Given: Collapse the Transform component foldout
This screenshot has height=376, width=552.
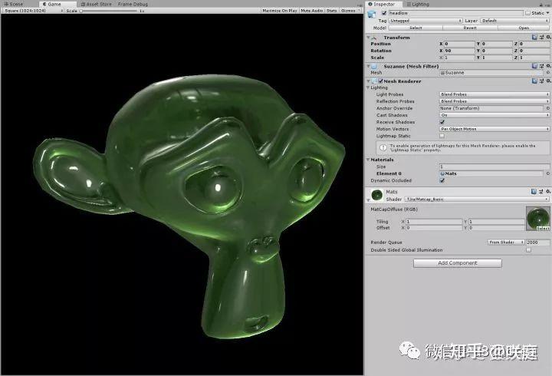Looking at the screenshot, I should click(x=368, y=38).
